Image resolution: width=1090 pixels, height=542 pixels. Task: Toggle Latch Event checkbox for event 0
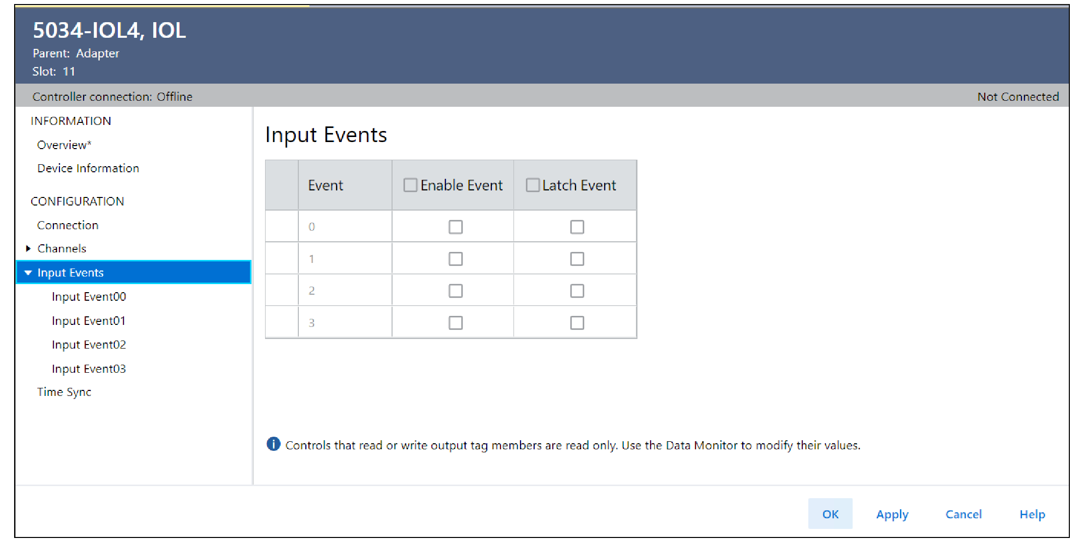577,227
